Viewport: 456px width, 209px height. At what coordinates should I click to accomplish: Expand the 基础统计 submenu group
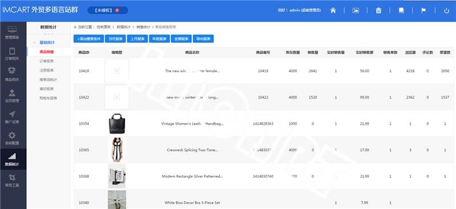click(x=47, y=43)
